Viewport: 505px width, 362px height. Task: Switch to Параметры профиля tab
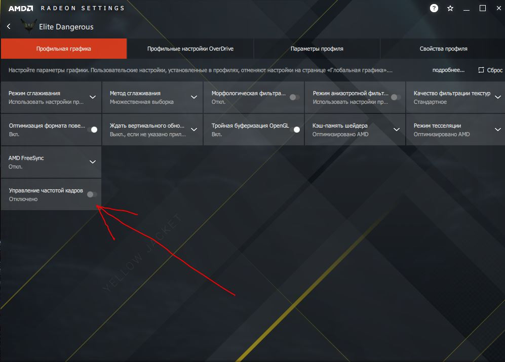tap(317, 49)
